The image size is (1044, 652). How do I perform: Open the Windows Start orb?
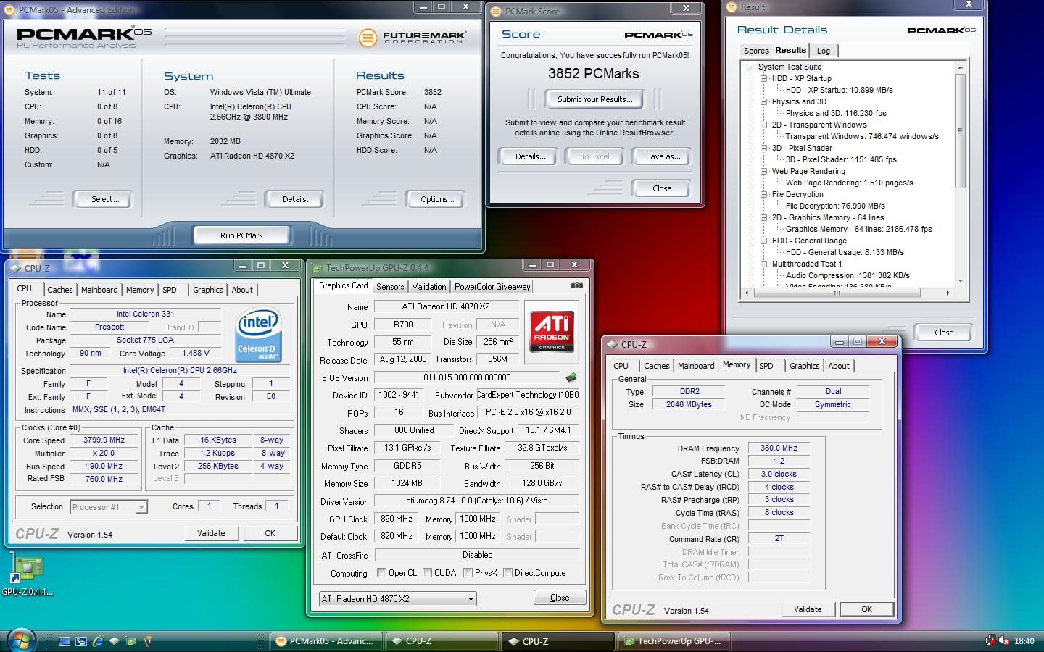pyautogui.click(x=20, y=640)
